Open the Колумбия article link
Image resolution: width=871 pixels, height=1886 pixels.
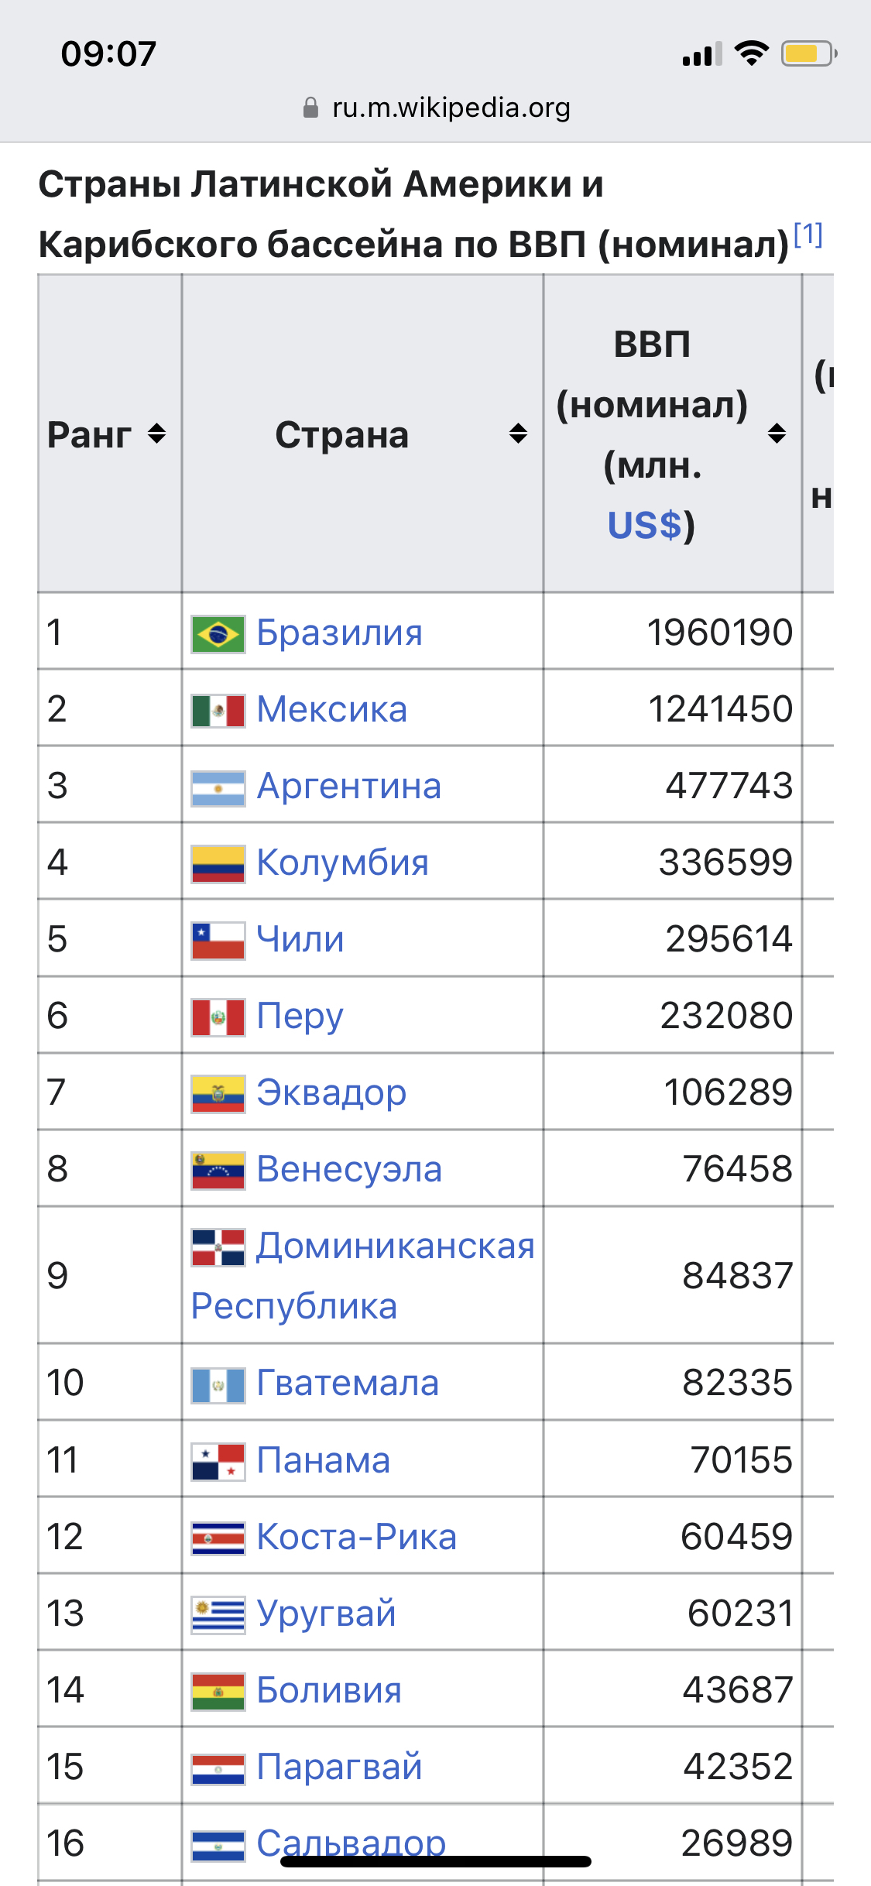click(x=342, y=862)
